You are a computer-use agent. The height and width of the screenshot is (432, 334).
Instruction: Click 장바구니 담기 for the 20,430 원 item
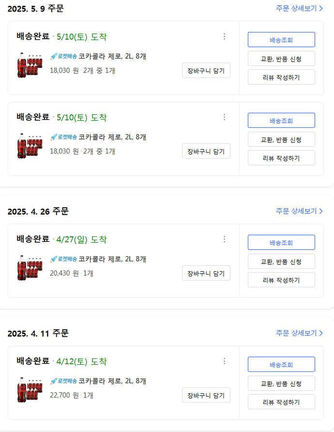[206, 273]
